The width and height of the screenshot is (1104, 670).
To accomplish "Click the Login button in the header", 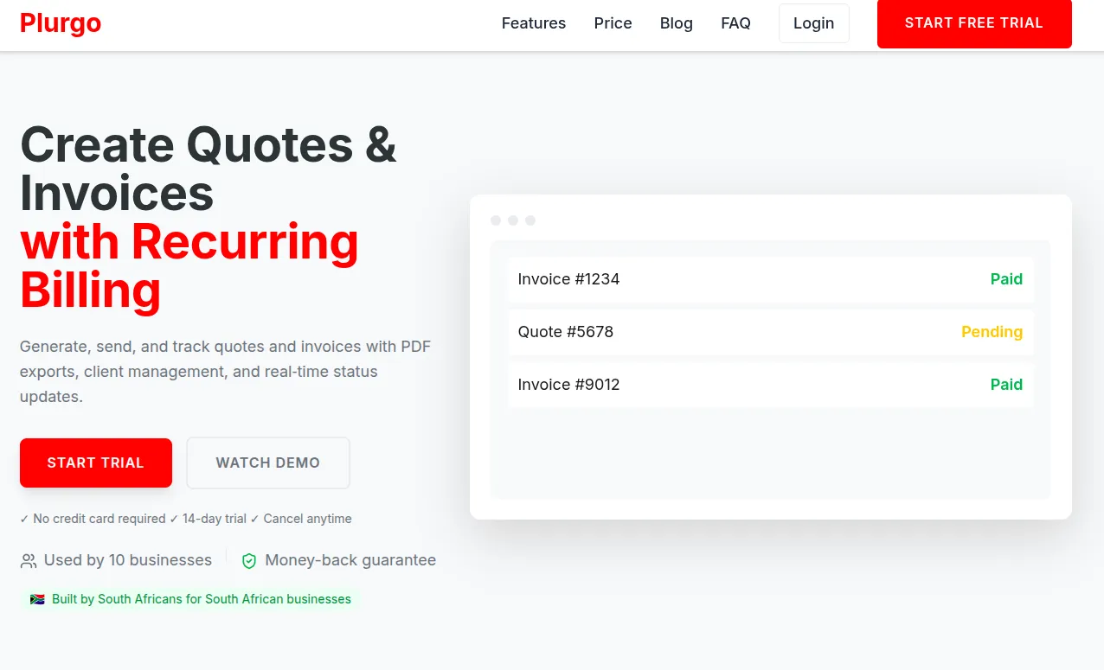I will [x=813, y=23].
